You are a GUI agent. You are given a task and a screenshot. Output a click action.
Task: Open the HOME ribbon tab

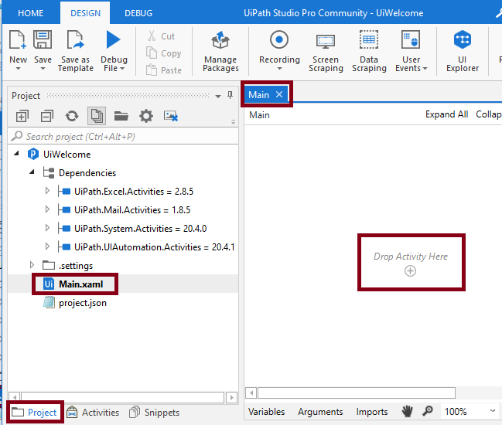31,13
